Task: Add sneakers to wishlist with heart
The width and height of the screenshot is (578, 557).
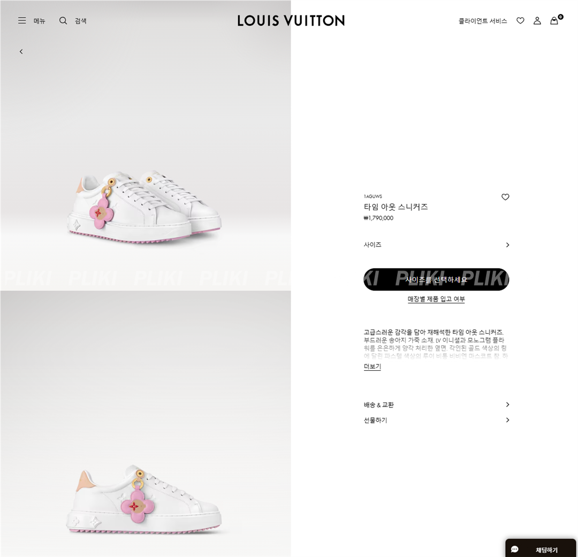Action: tap(505, 197)
